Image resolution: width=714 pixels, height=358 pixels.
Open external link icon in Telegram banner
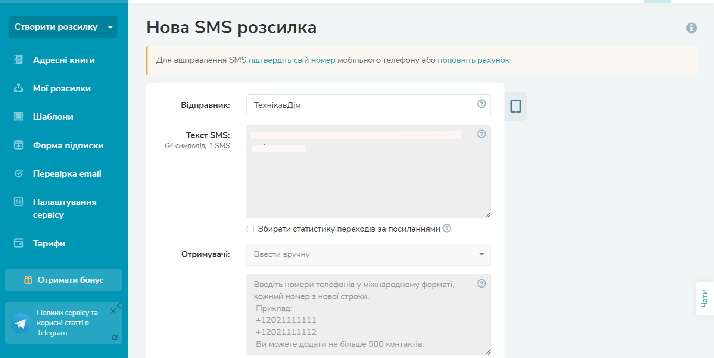click(x=115, y=337)
